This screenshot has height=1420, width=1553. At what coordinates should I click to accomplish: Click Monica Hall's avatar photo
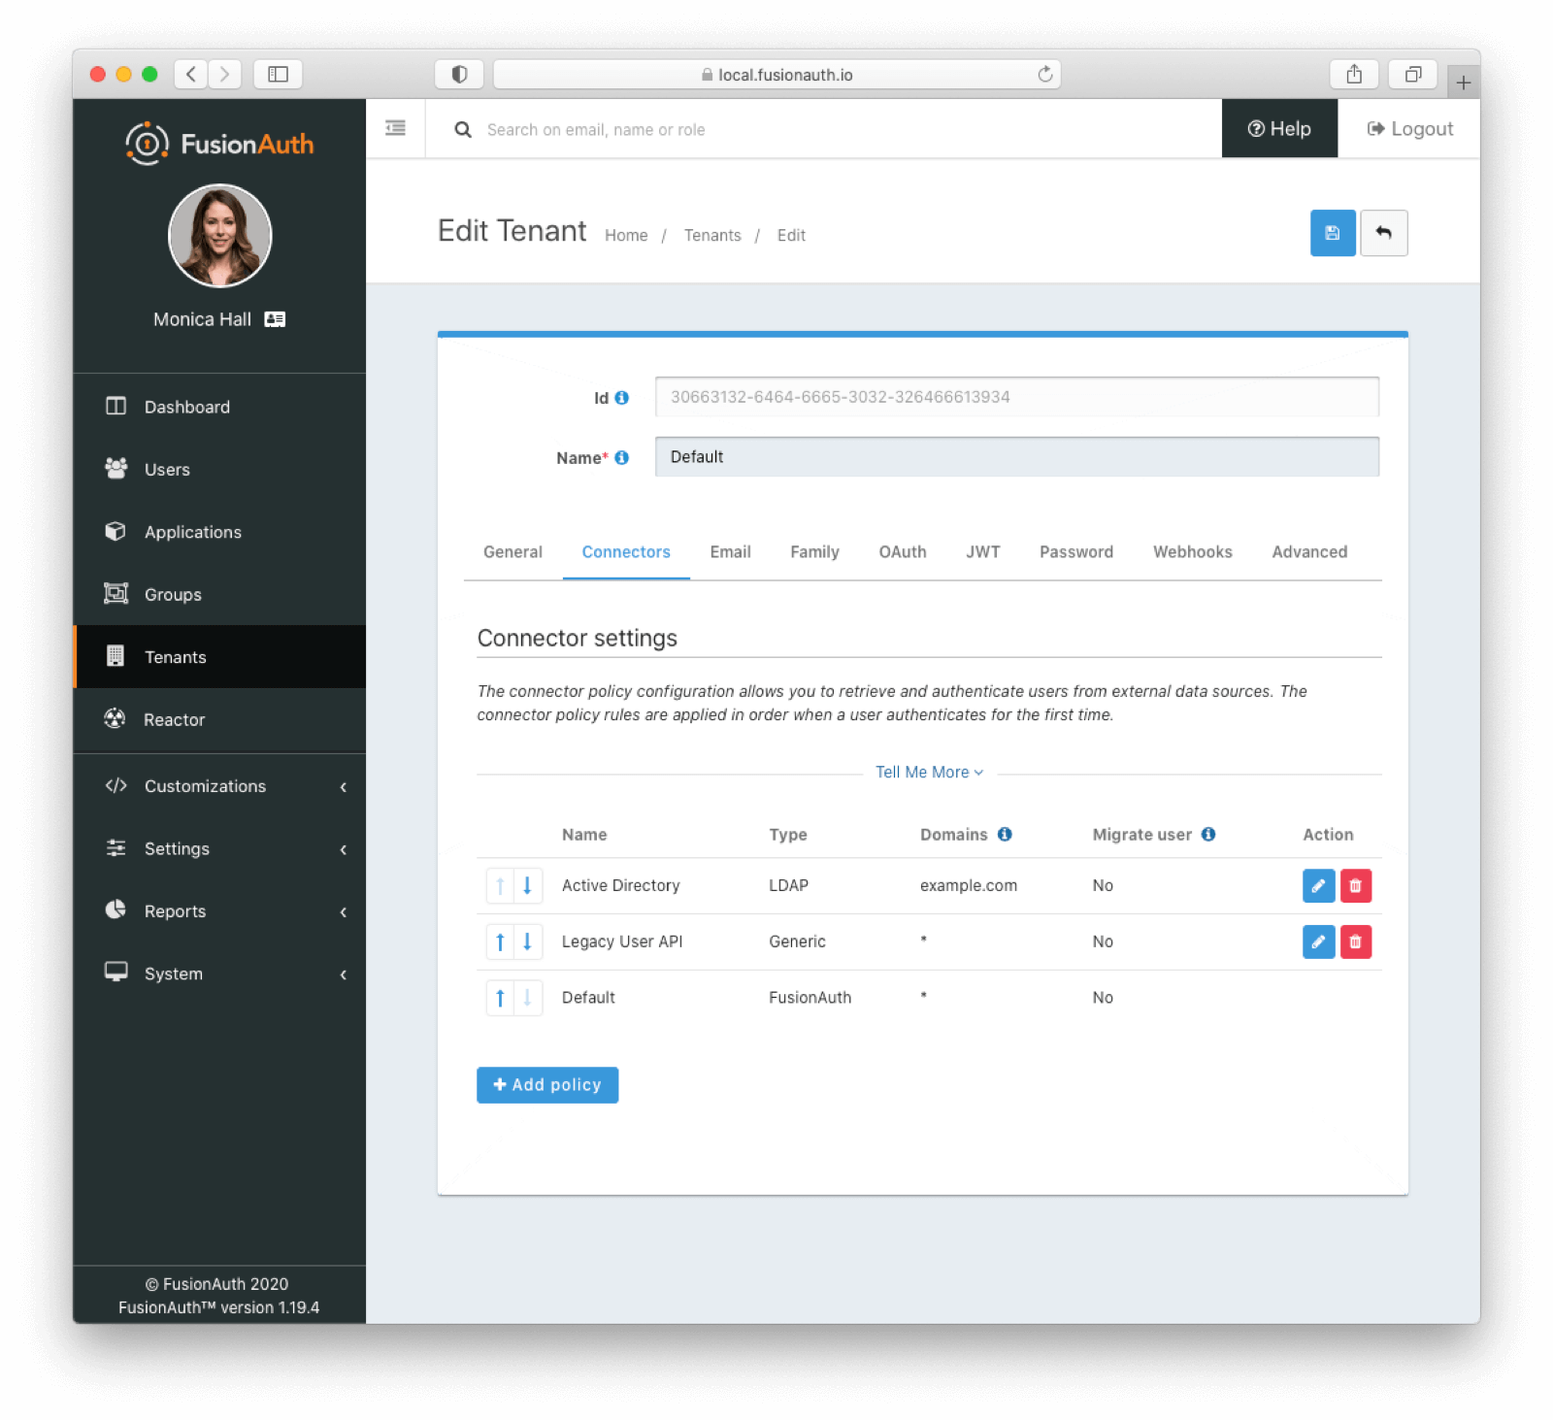[220, 236]
